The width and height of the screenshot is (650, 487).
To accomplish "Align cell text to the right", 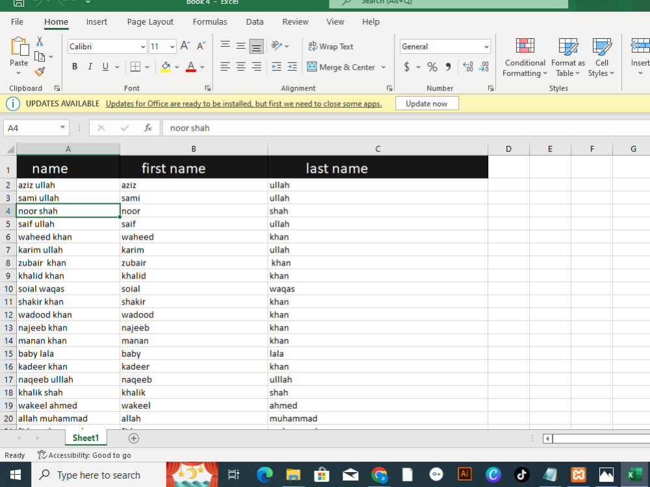I will coord(257,67).
